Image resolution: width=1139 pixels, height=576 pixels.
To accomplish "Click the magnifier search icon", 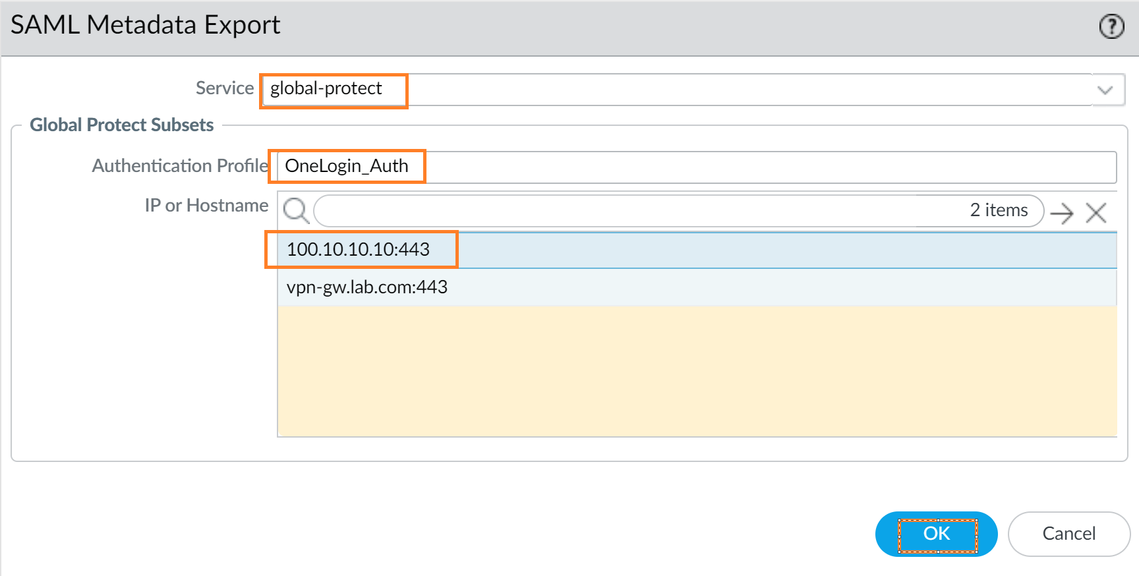I will 296,211.
